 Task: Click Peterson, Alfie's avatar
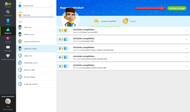(20, 70)
